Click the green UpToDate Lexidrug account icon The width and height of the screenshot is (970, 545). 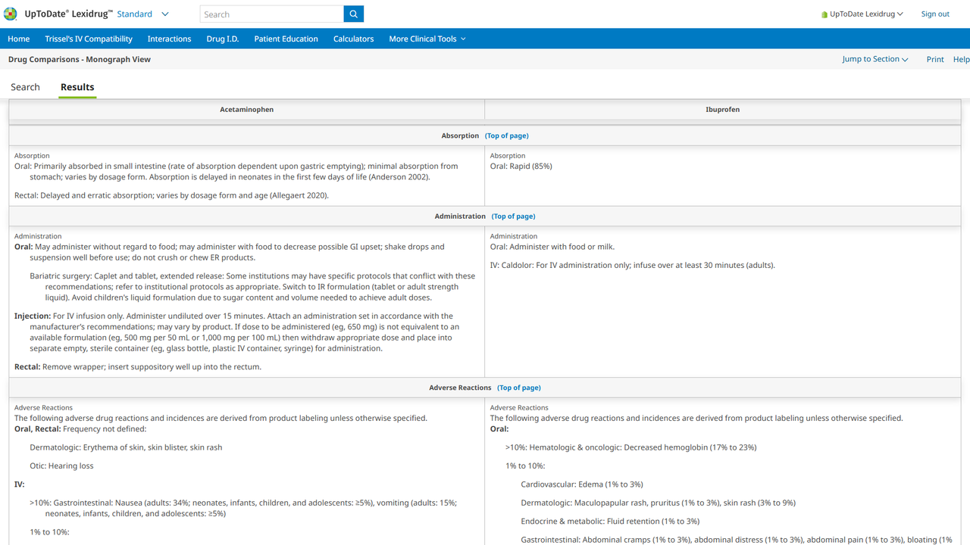pos(824,14)
